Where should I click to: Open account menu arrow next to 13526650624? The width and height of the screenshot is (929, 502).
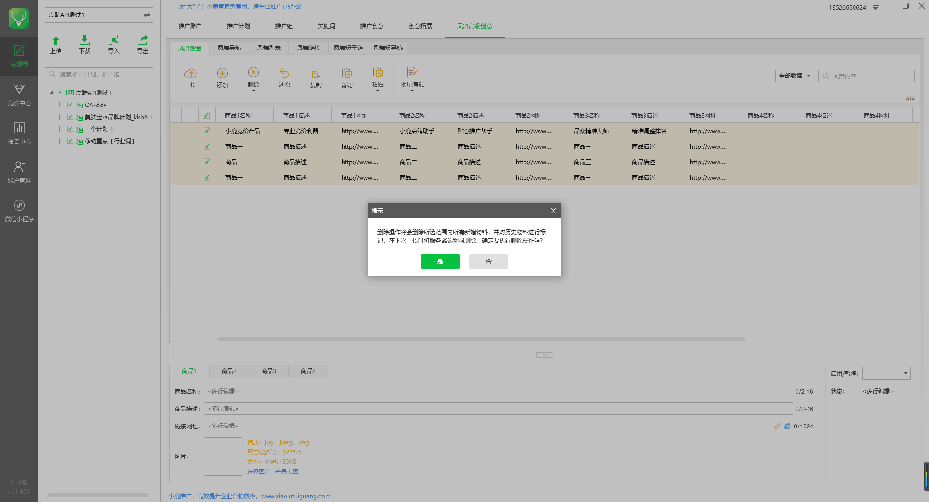click(876, 8)
